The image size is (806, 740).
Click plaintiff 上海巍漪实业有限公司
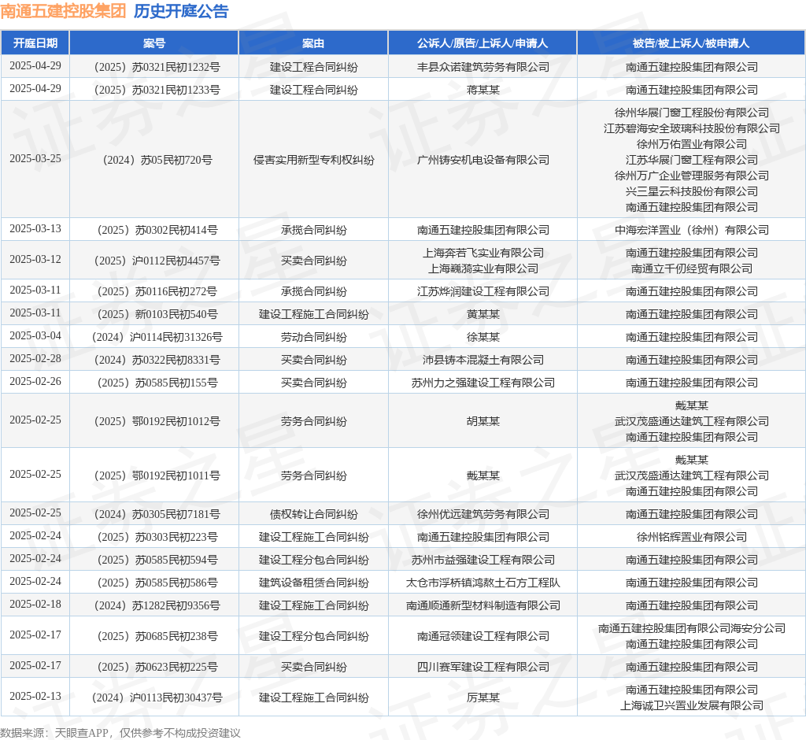click(x=483, y=268)
